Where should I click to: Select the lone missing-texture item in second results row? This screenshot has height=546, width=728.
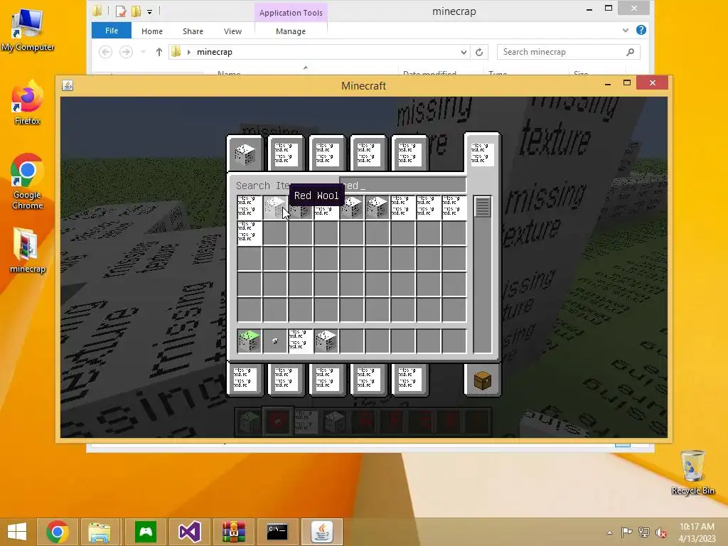250,232
